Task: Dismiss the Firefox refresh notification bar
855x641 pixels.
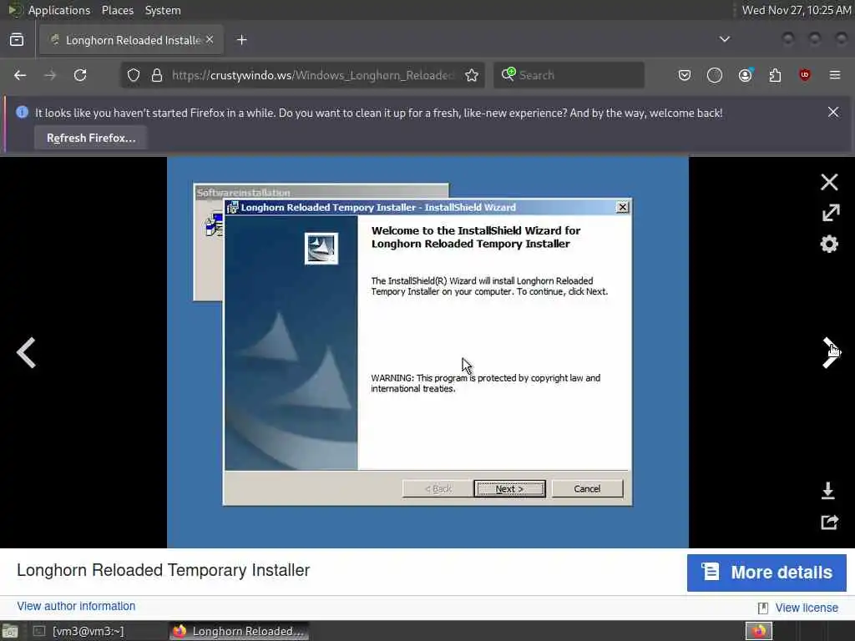Action: 833,113
